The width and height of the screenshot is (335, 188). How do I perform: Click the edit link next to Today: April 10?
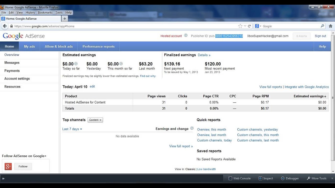click(x=92, y=86)
